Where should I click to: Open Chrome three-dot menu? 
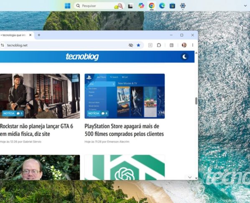[x=193, y=45]
